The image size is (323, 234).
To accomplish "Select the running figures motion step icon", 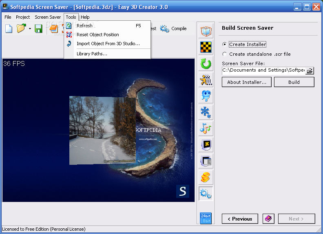I will 206,80.
